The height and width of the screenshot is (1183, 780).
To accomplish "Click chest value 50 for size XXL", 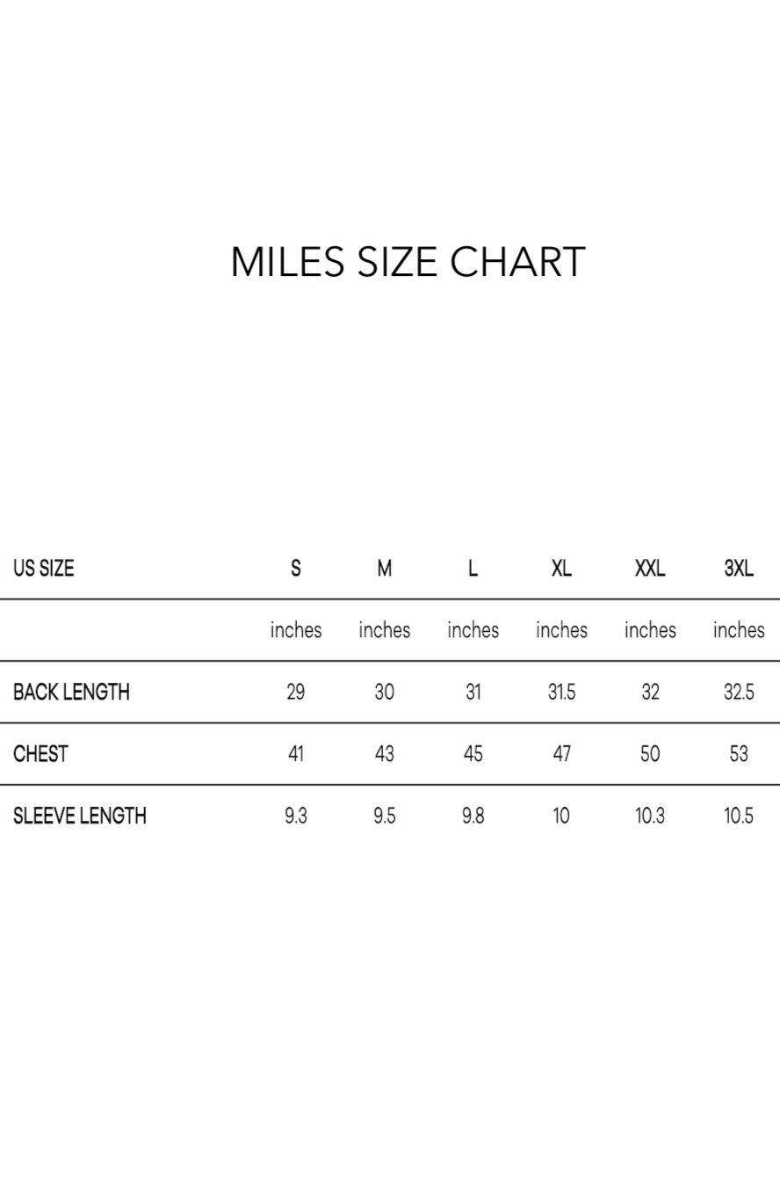I will tap(650, 753).
